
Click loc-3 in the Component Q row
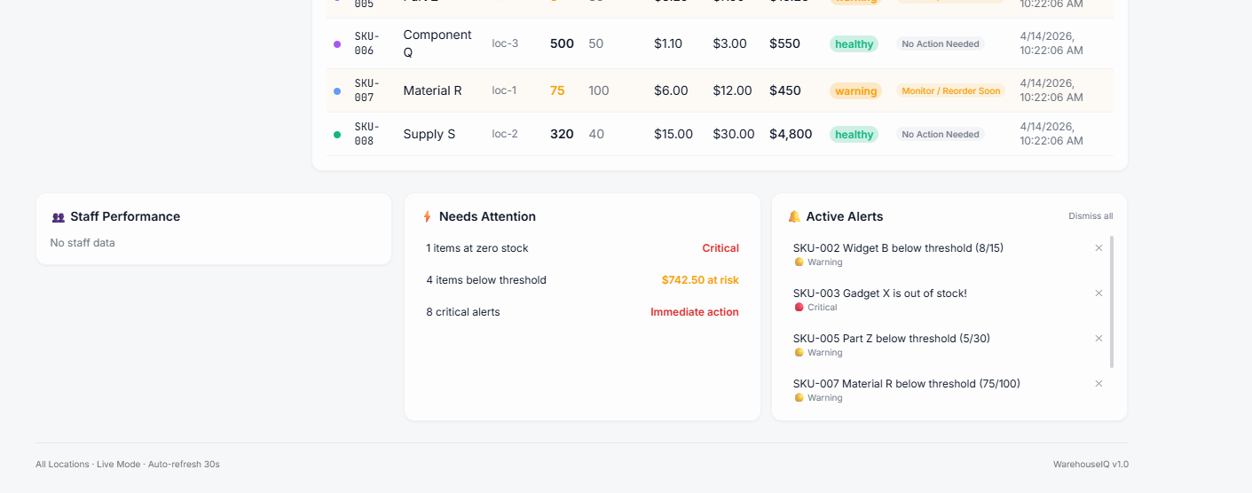coord(505,43)
